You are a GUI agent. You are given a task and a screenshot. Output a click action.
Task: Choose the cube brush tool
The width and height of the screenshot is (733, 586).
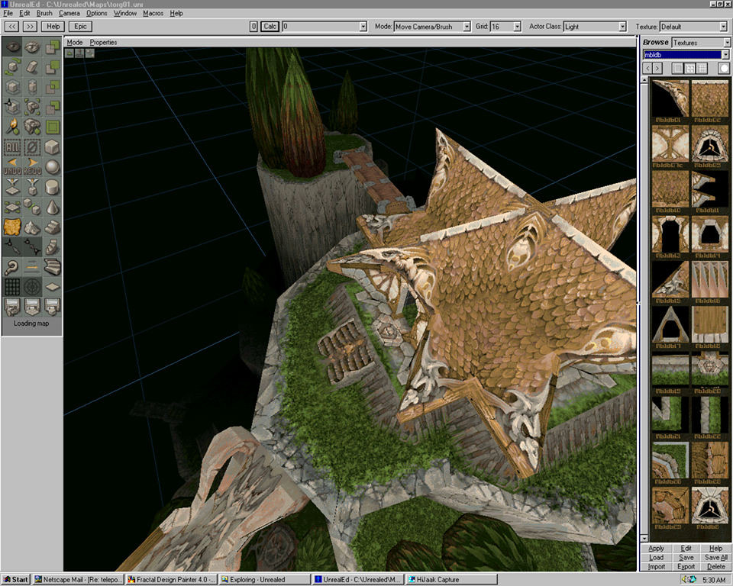pyautogui.click(x=52, y=146)
